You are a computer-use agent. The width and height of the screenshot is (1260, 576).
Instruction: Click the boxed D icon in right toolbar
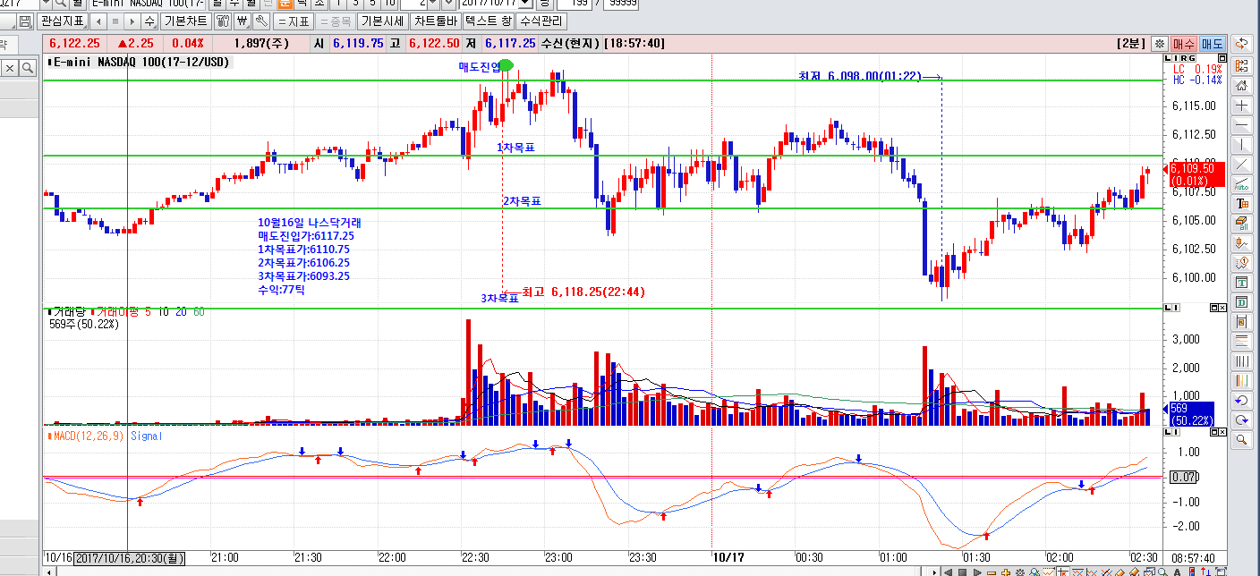click(1241, 301)
